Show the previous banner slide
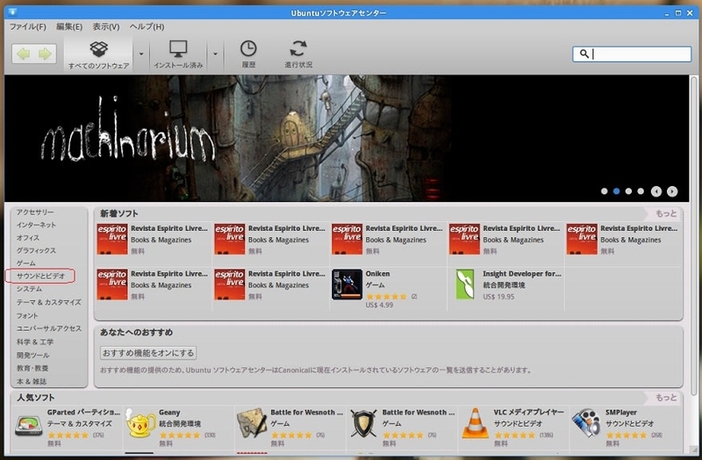The image size is (702, 460). tap(655, 191)
